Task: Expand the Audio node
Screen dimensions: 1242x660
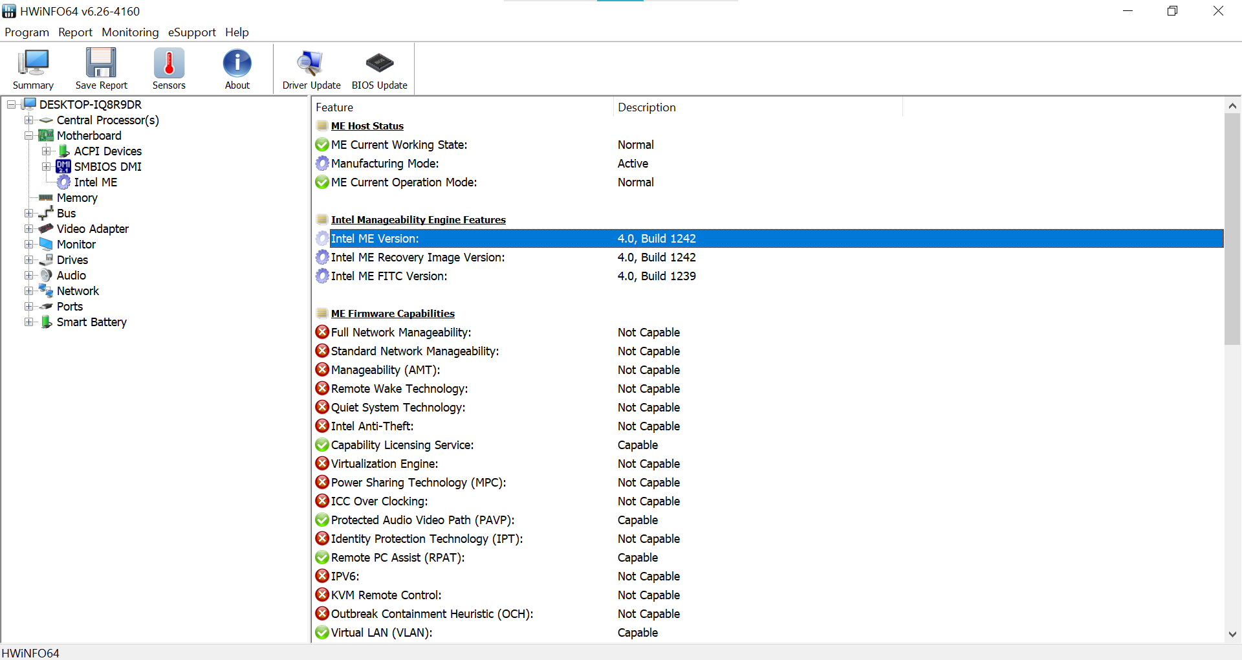Action: pos(29,275)
